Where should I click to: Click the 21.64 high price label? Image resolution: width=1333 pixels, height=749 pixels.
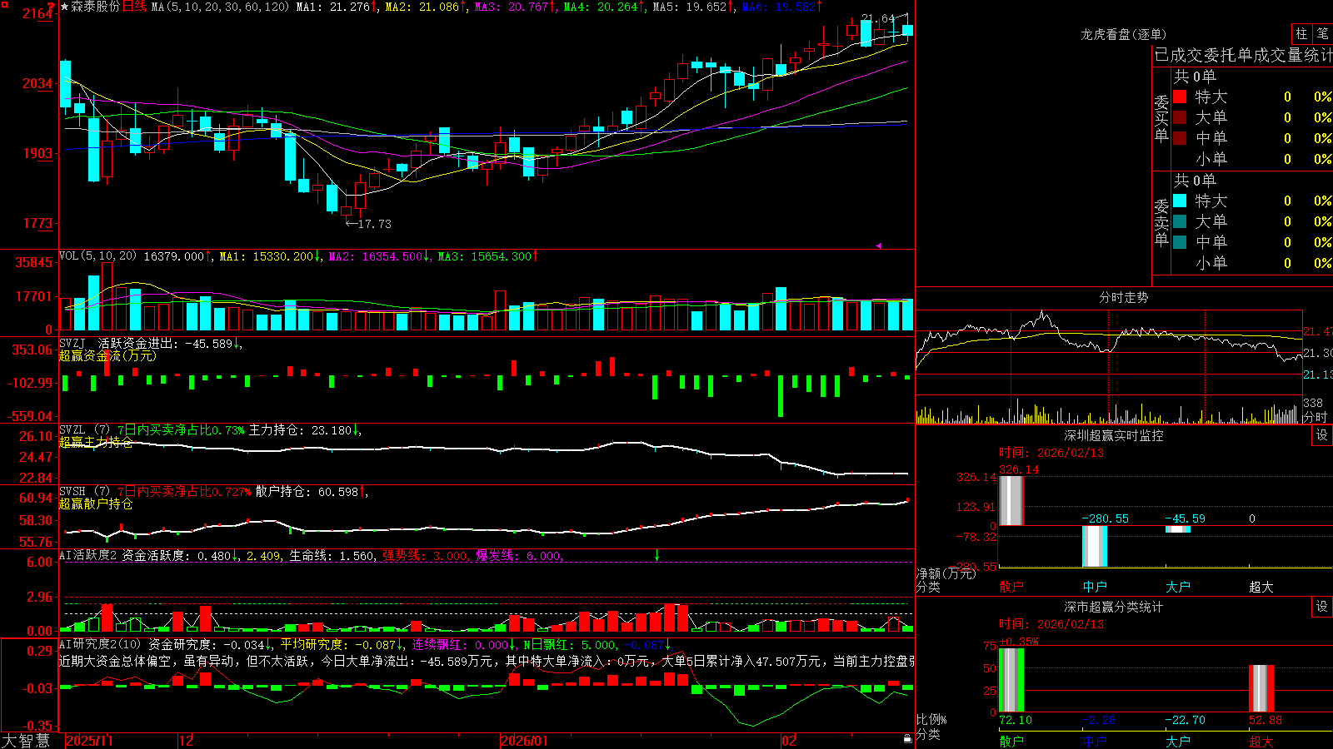[878, 18]
